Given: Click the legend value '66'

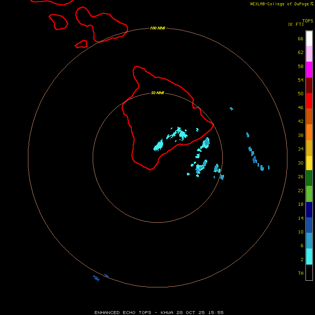Looking at the screenshot, I should [x=301, y=38].
